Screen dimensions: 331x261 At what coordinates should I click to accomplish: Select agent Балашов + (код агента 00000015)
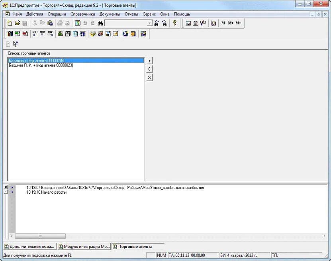click(76, 61)
